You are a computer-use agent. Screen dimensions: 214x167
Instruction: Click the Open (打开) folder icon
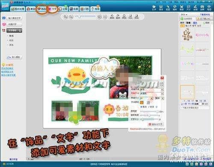(x=154, y=8)
